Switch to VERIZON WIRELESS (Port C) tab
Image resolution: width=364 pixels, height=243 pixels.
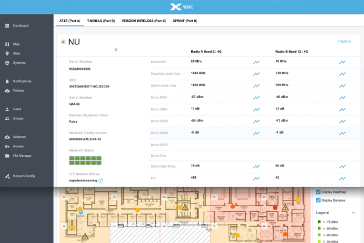coord(144,21)
